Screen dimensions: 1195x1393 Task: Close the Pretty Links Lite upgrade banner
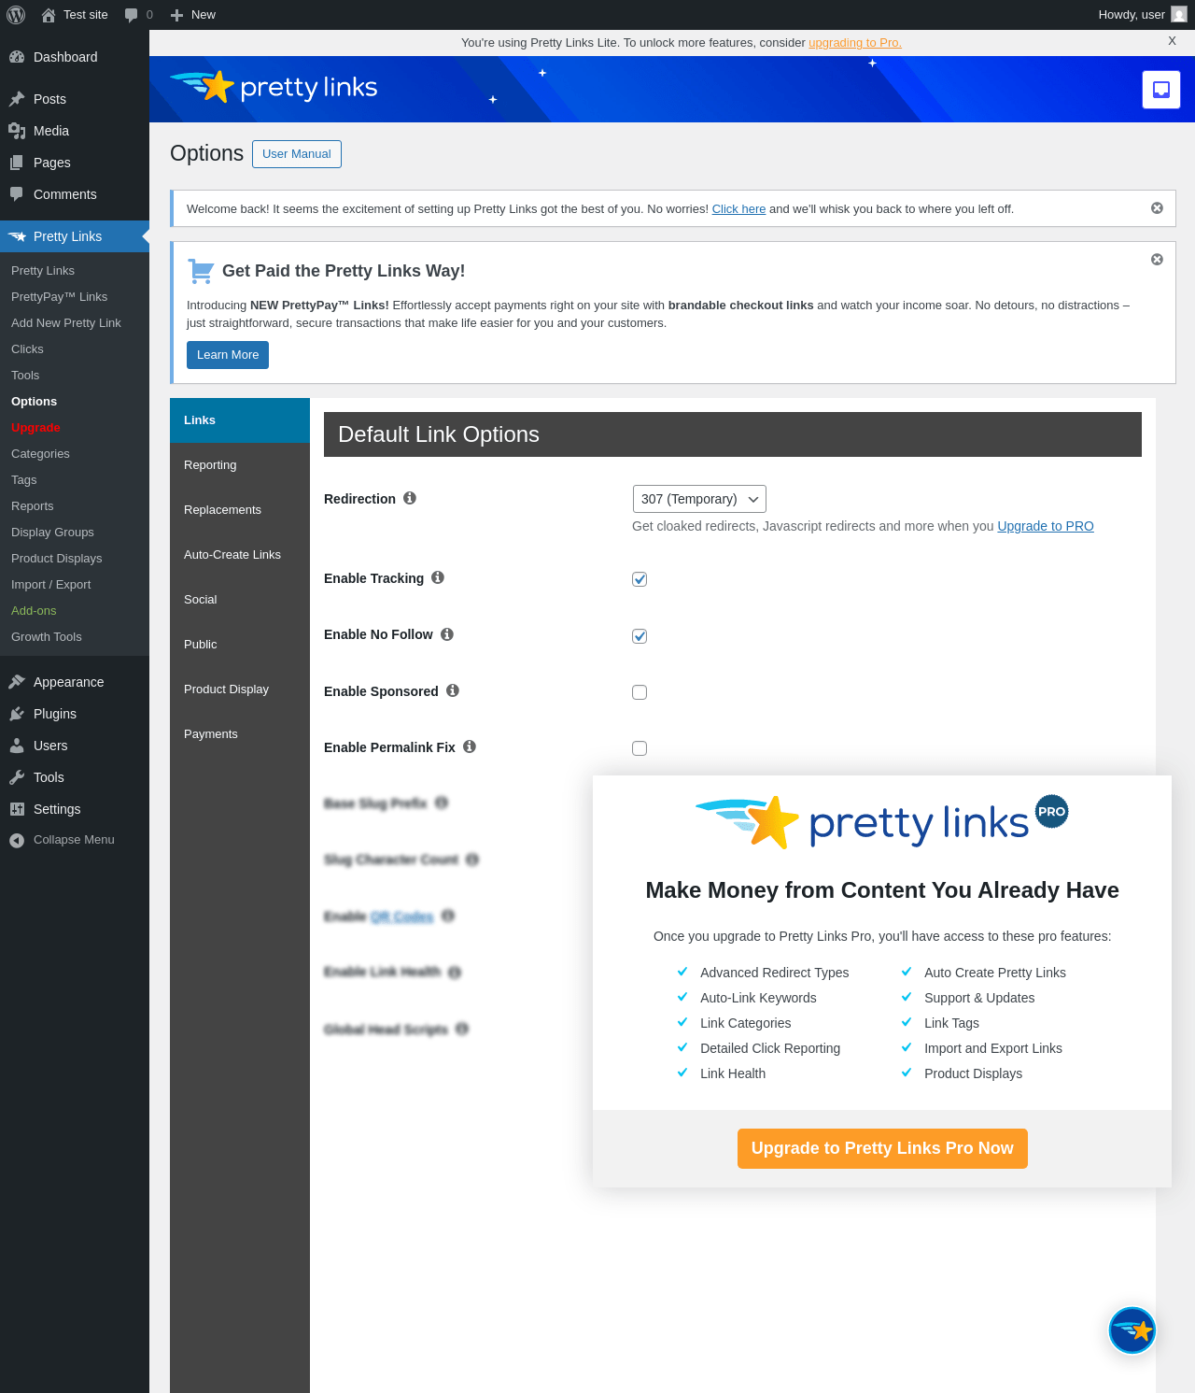pos(1172,41)
